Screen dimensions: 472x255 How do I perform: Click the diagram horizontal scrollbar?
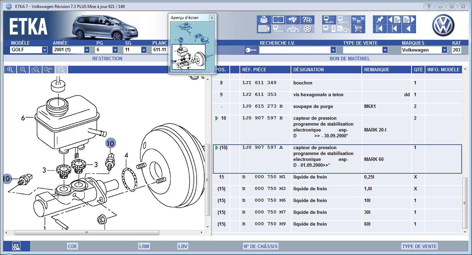click(86, 233)
